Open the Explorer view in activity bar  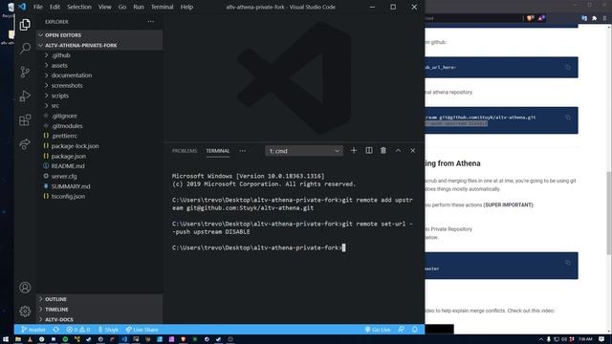(x=25, y=25)
